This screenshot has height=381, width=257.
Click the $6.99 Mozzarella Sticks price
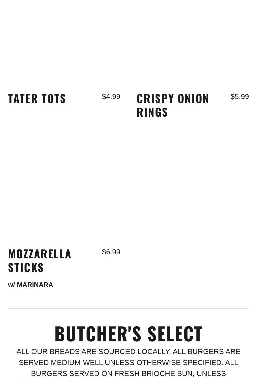point(111,252)
